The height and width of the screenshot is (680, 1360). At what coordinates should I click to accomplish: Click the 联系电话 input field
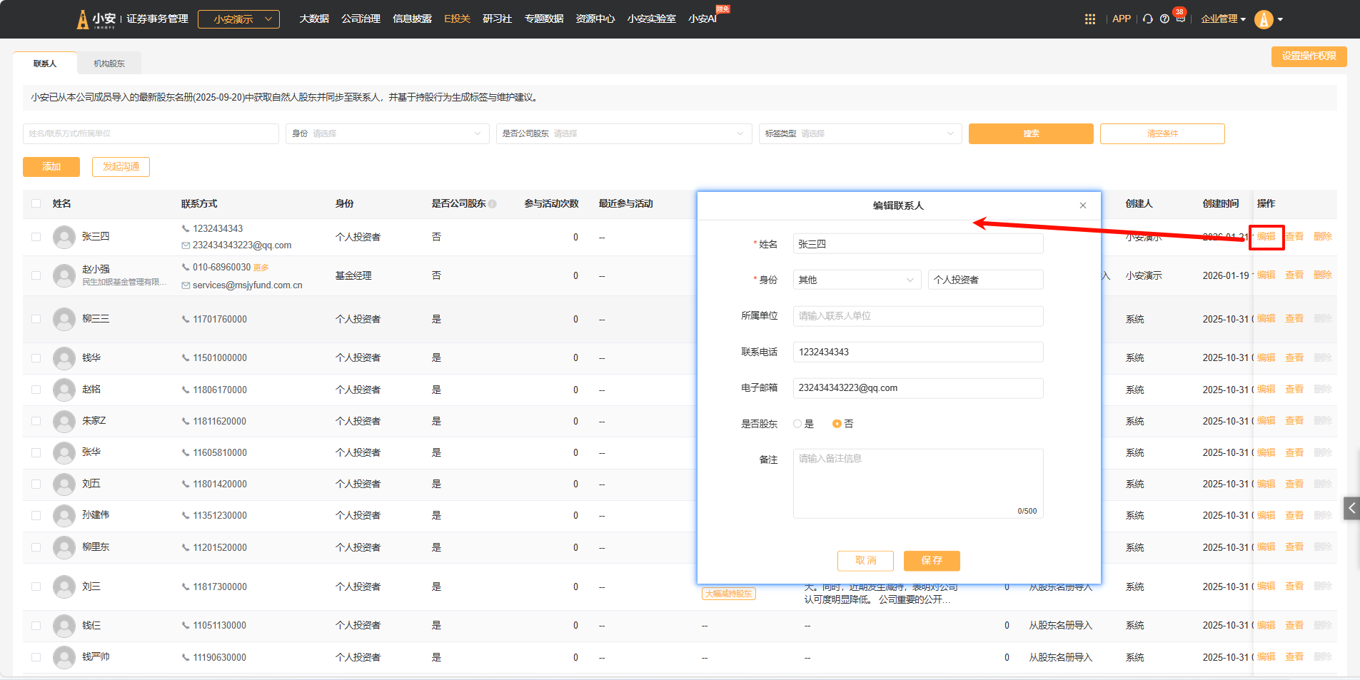[917, 352]
